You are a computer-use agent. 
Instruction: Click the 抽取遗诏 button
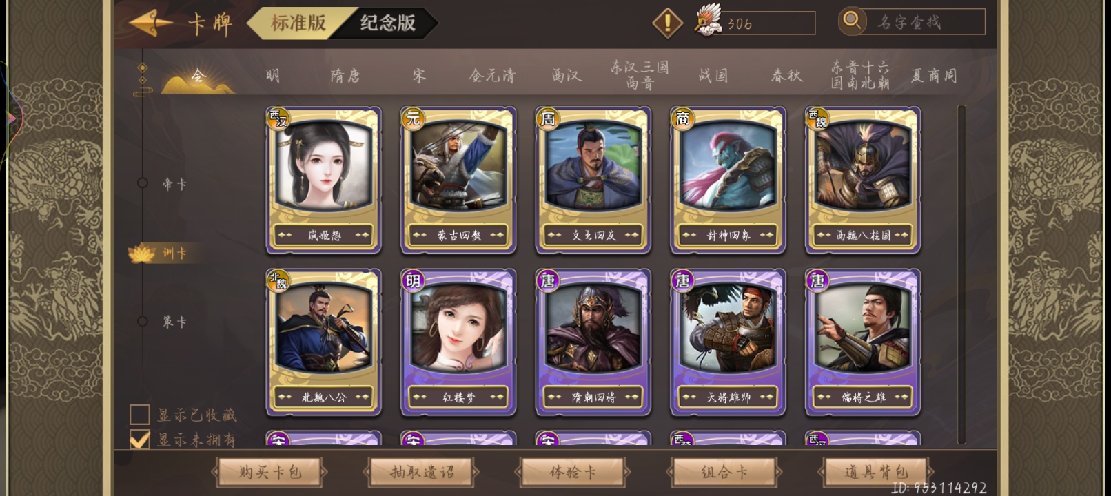421,473
